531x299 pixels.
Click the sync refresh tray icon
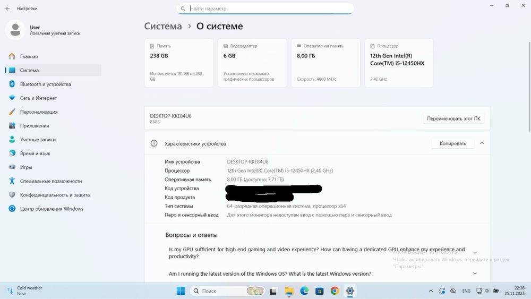[x=442, y=291]
